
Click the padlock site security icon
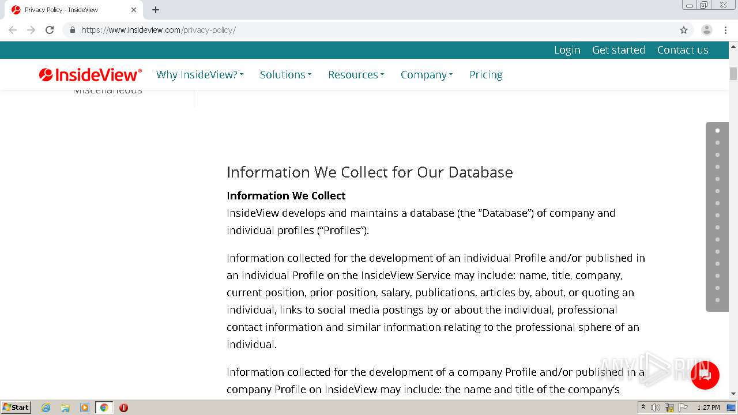[x=72, y=30]
